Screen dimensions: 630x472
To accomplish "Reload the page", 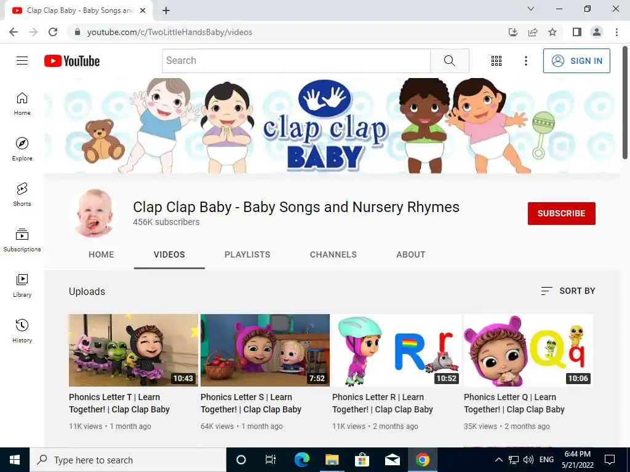I will (x=53, y=32).
